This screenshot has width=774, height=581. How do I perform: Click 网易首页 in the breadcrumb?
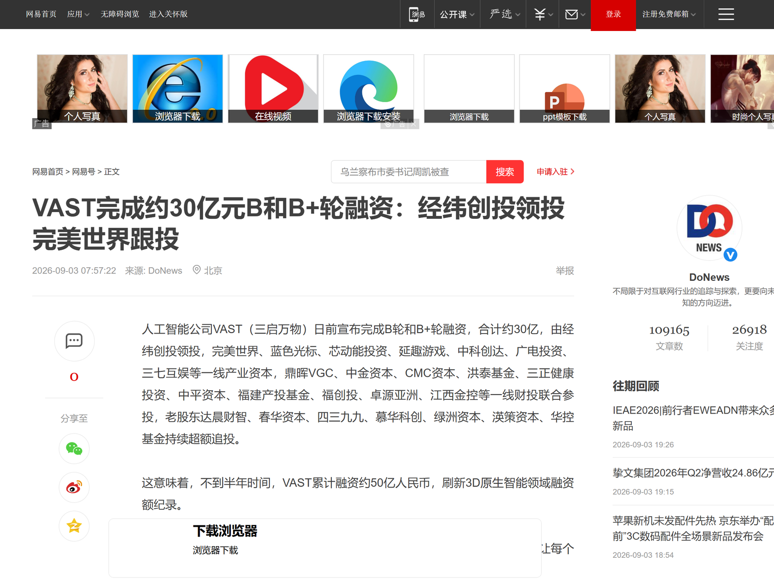click(48, 172)
